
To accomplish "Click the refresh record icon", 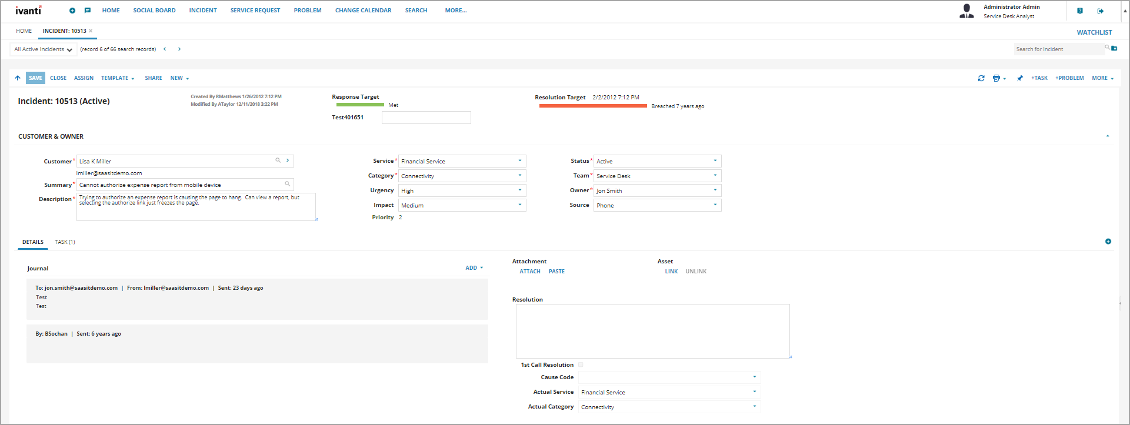I will [981, 78].
